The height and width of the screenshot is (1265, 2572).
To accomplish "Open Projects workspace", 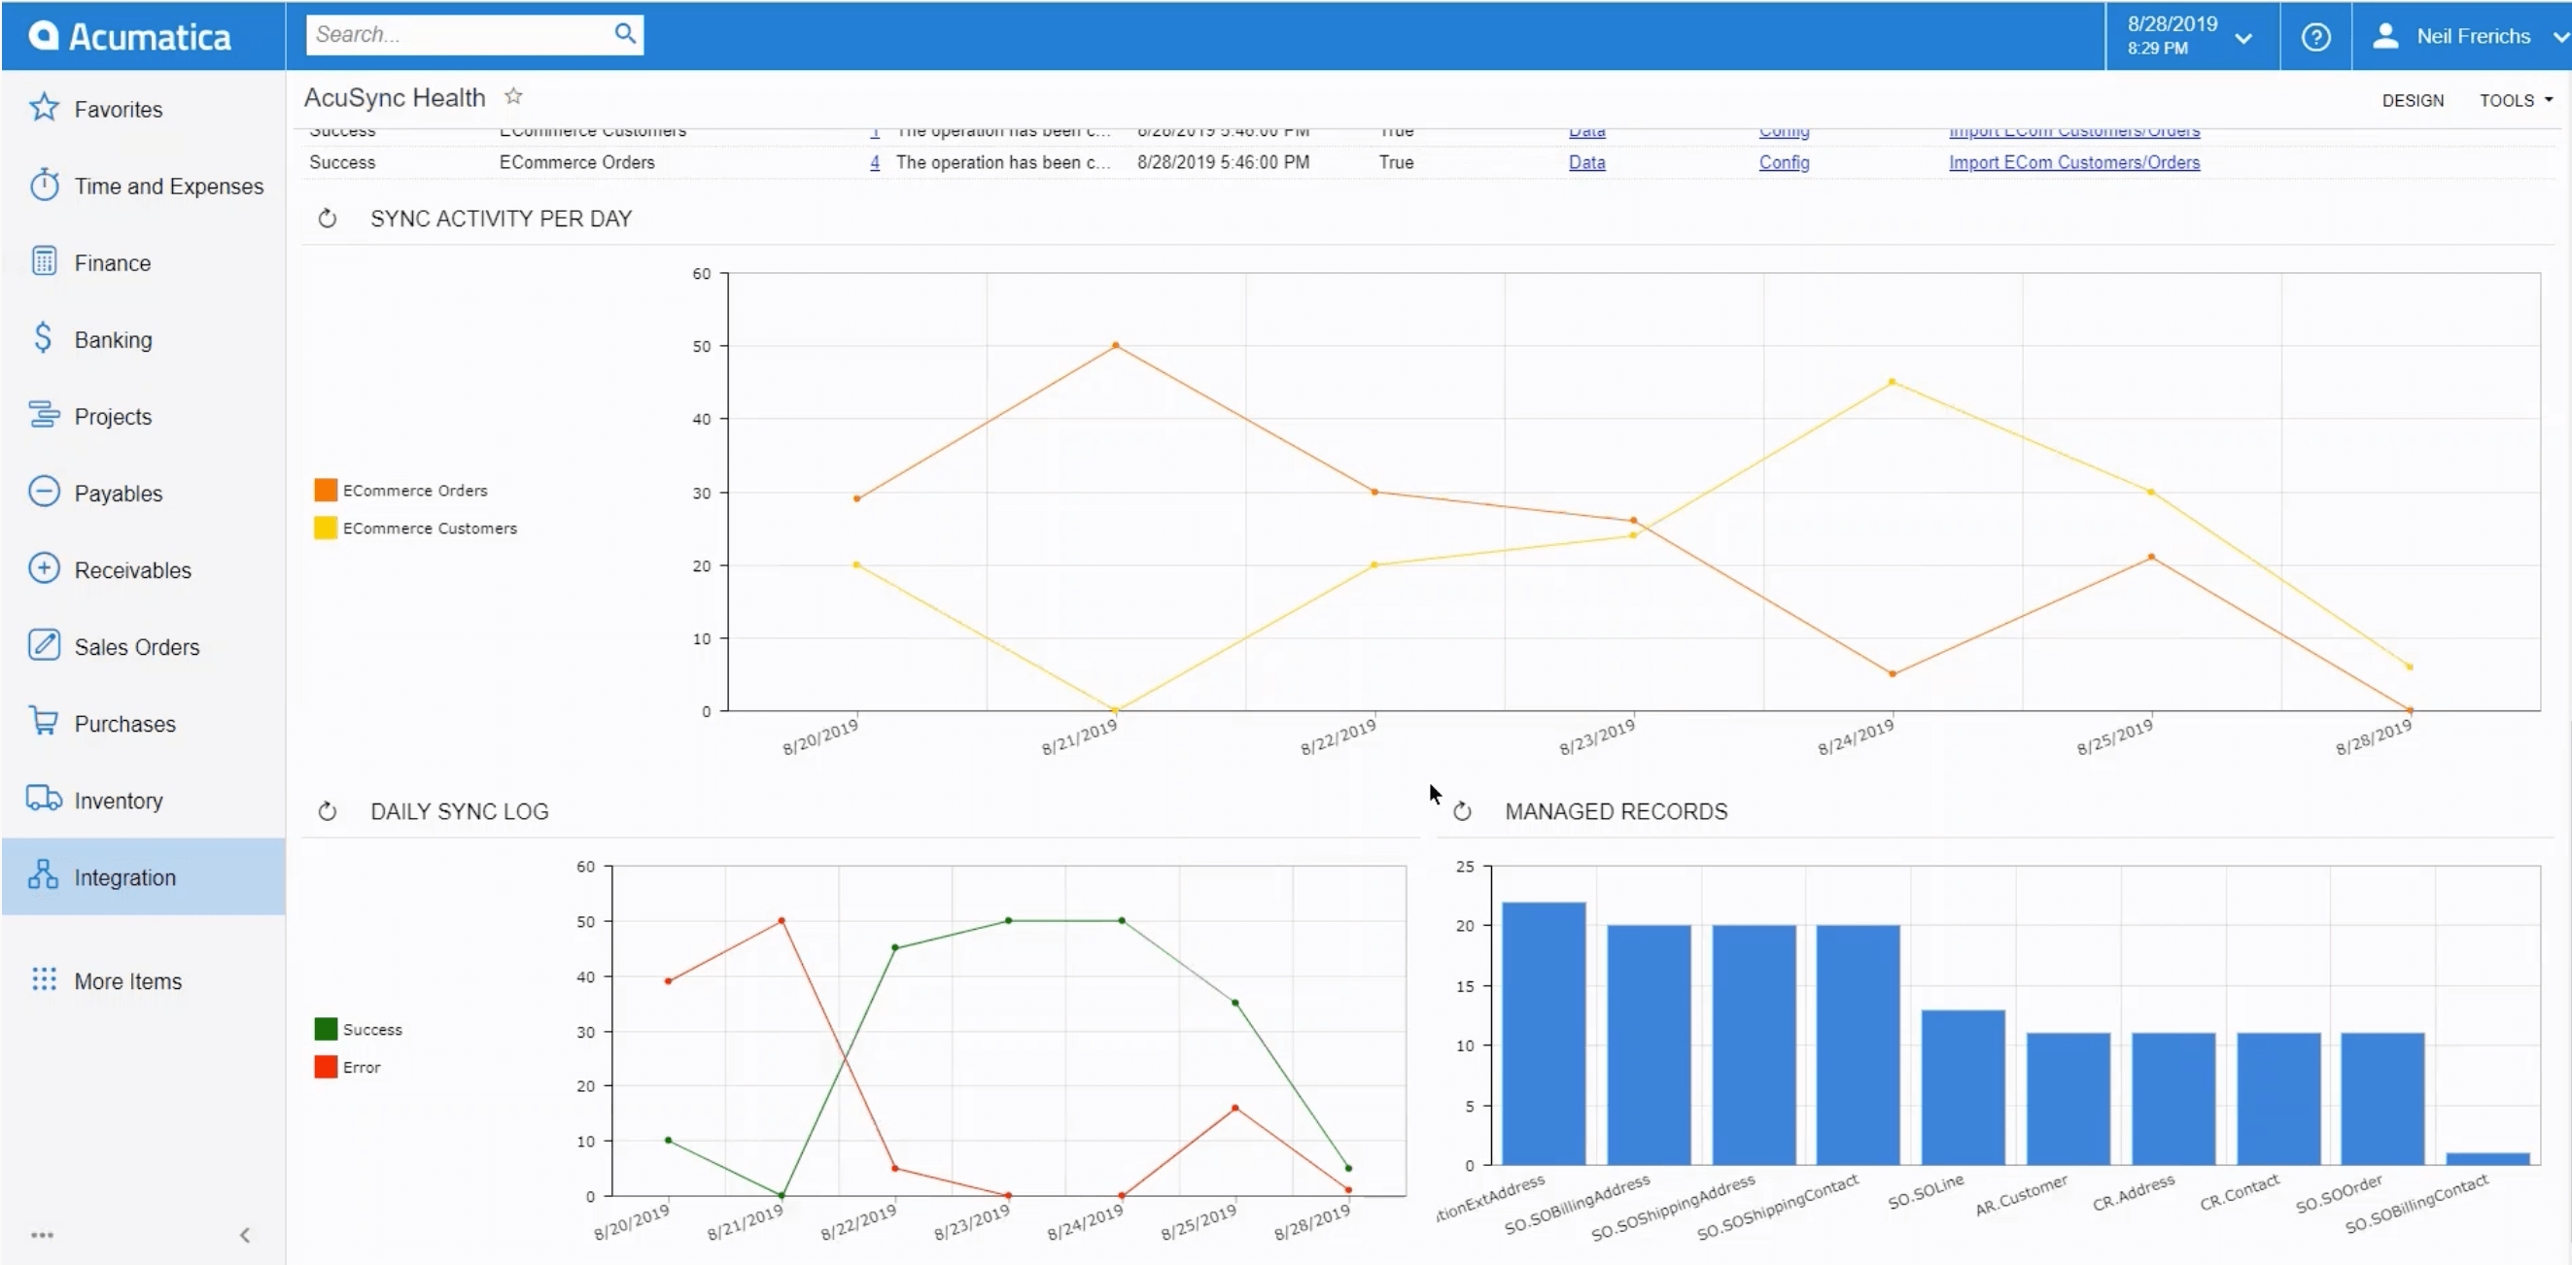I will tap(143, 416).
